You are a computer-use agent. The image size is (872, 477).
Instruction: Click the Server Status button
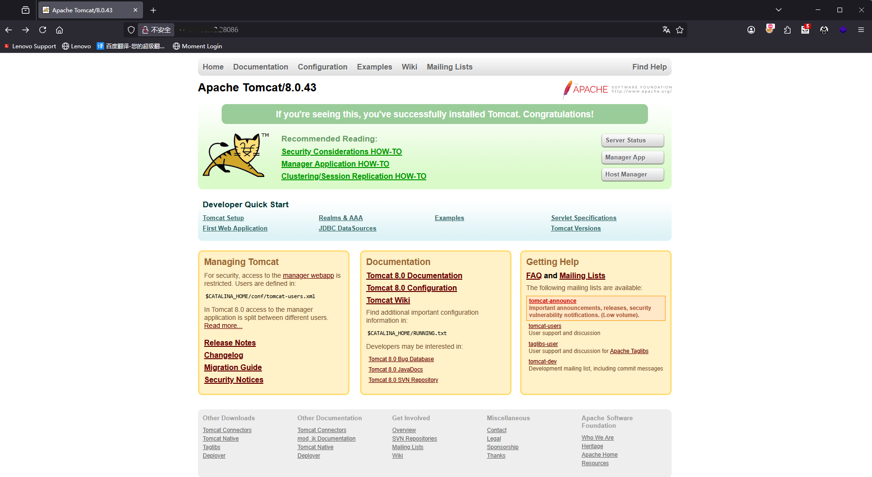(633, 141)
